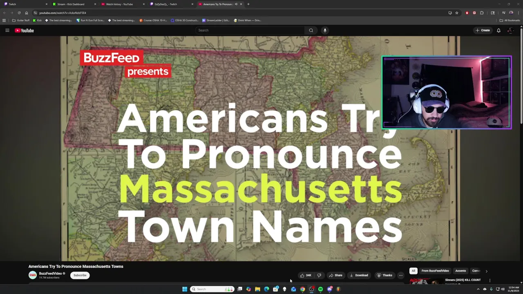The image size is (523, 294).
Task: Click the Share button
Action: click(335, 275)
